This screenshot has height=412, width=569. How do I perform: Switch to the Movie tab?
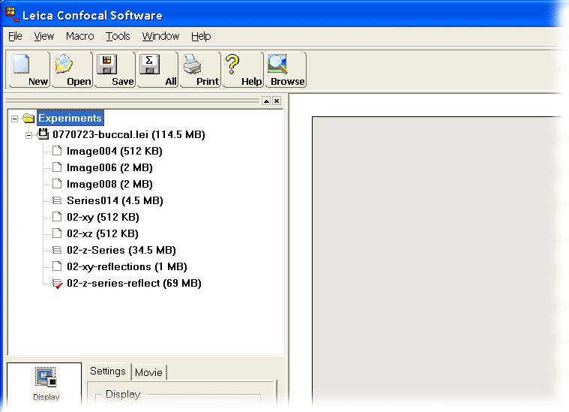click(148, 372)
